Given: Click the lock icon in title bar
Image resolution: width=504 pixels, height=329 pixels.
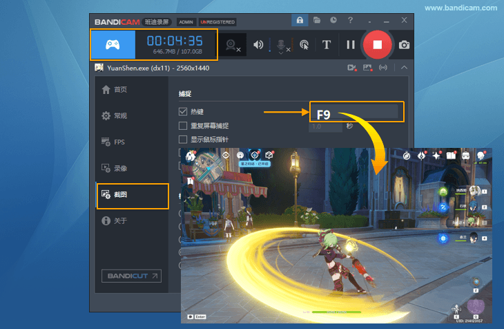Looking at the screenshot, I should [299, 21].
